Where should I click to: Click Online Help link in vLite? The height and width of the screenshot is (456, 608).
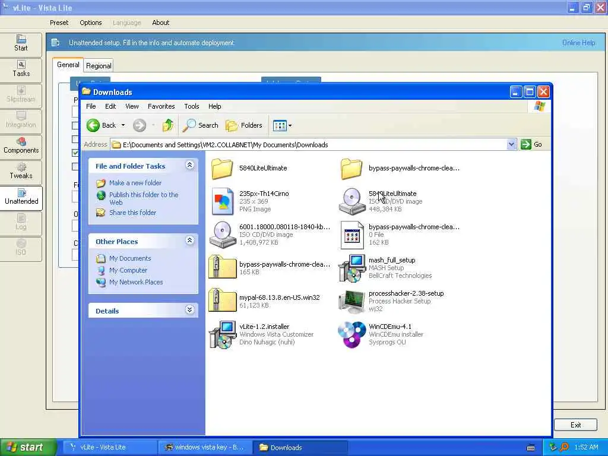578,43
